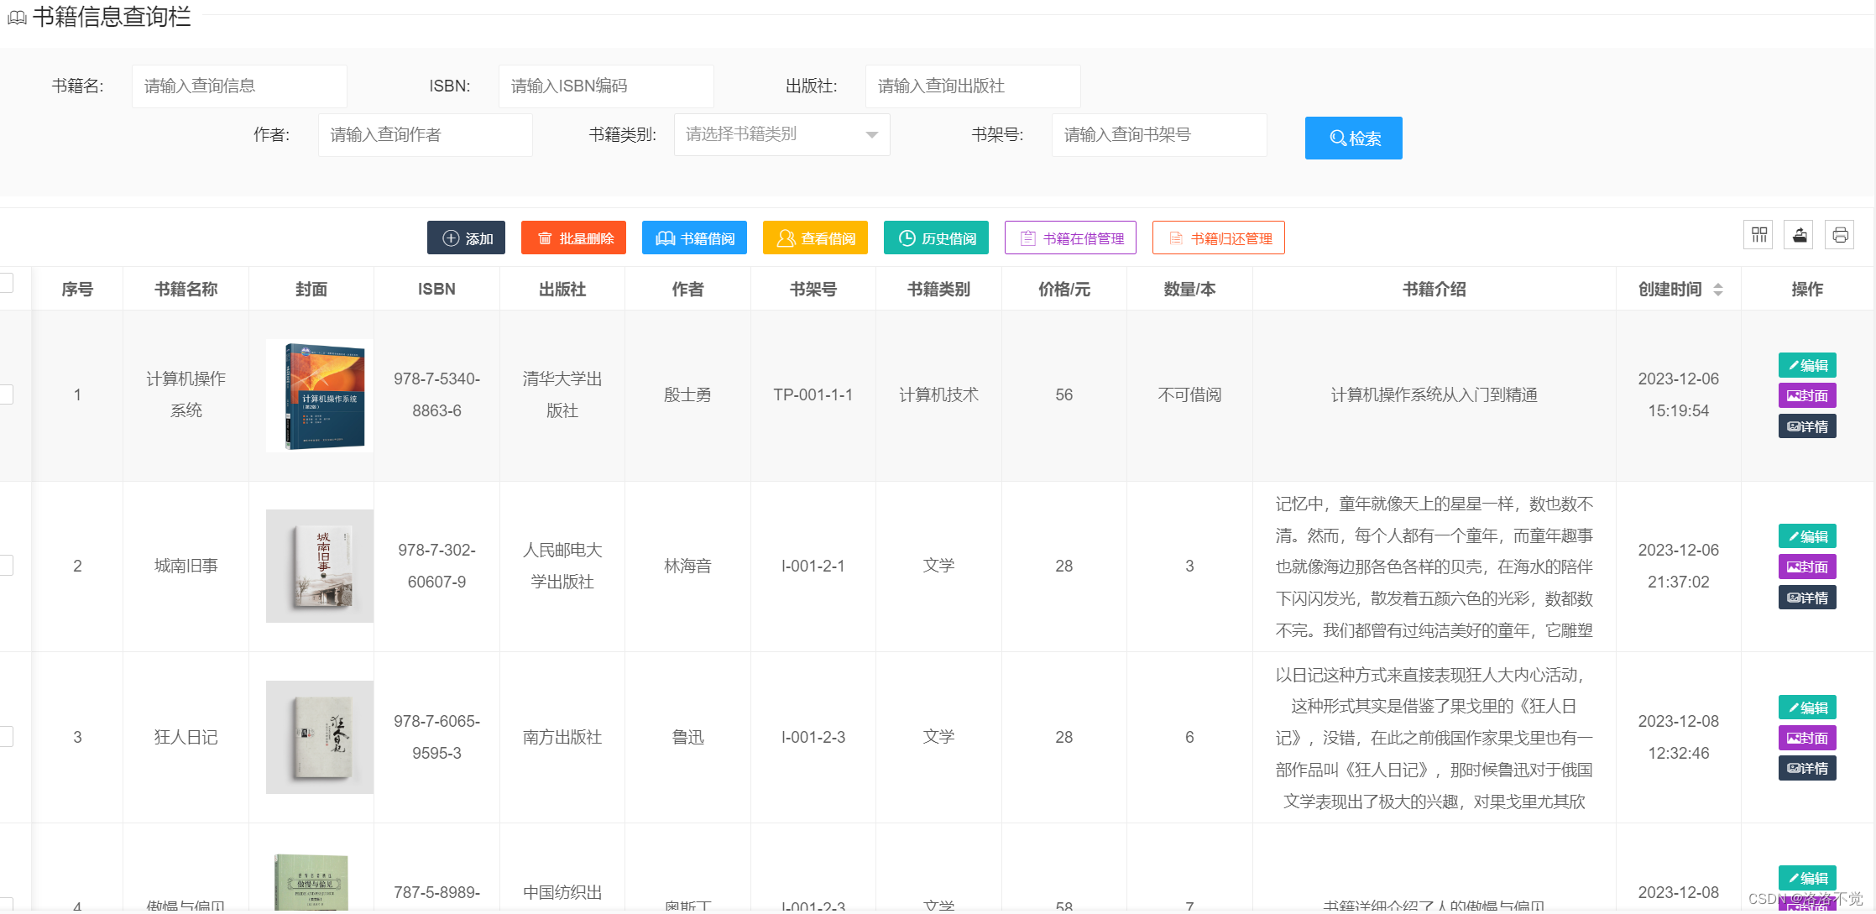
Task: Click ISBN cell 978-7-5340-8863-6
Action: tap(436, 394)
